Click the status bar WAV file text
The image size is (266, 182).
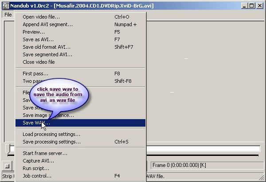point(156,176)
